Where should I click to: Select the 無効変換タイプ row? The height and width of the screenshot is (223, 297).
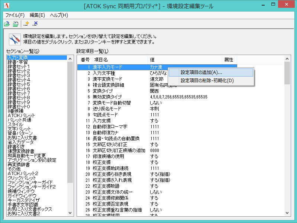coord(157,97)
